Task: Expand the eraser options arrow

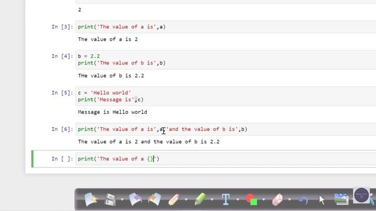Action: [290, 199]
